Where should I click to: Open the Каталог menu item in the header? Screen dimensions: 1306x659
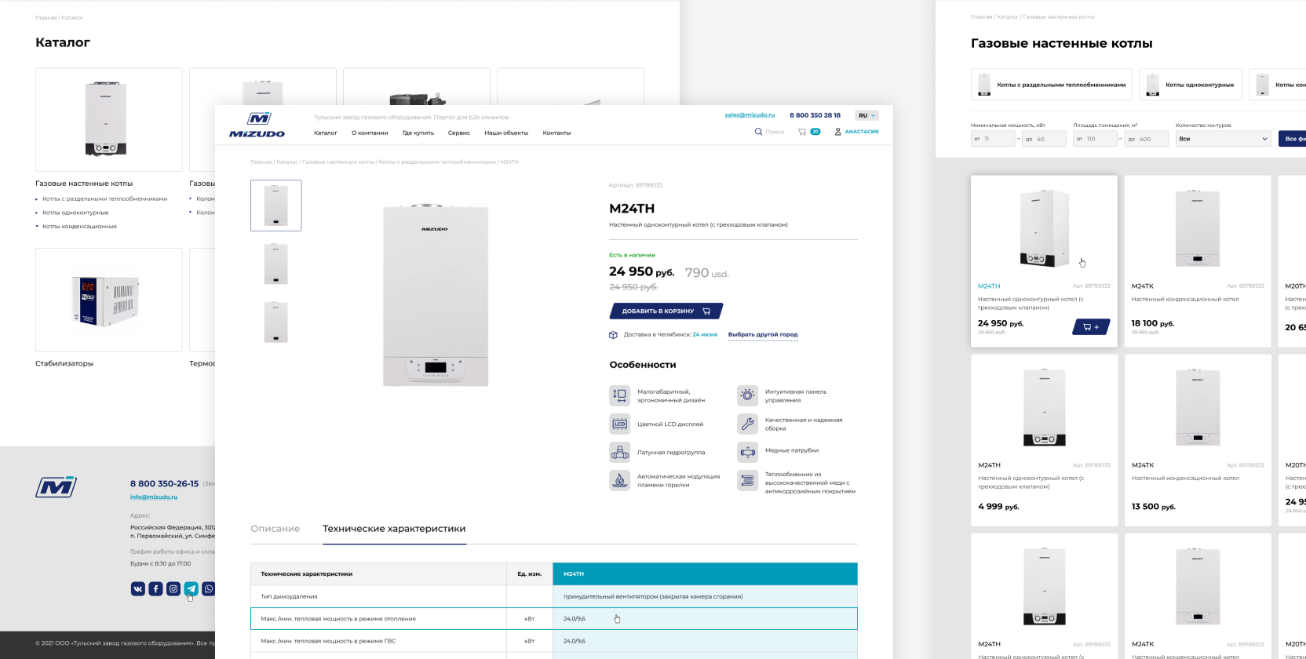(326, 133)
